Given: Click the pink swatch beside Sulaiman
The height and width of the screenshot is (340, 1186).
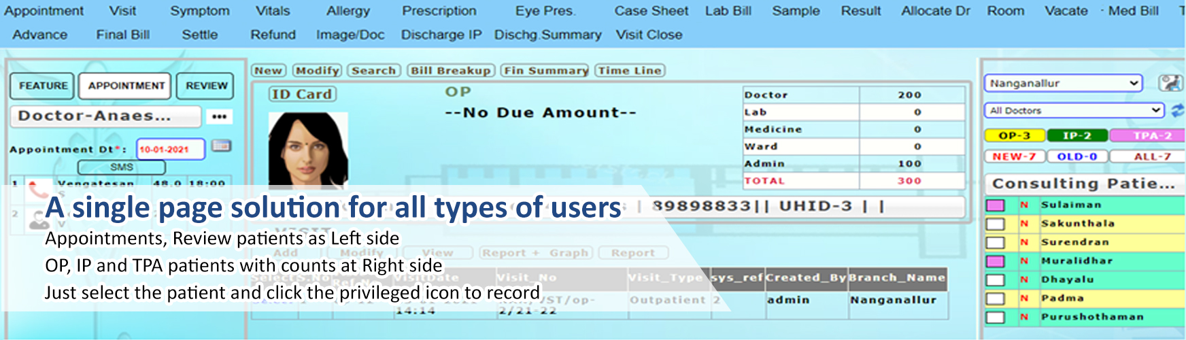Looking at the screenshot, I should 996,205.
